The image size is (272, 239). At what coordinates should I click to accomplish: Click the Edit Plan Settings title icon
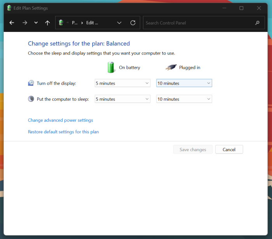[9, 8]
